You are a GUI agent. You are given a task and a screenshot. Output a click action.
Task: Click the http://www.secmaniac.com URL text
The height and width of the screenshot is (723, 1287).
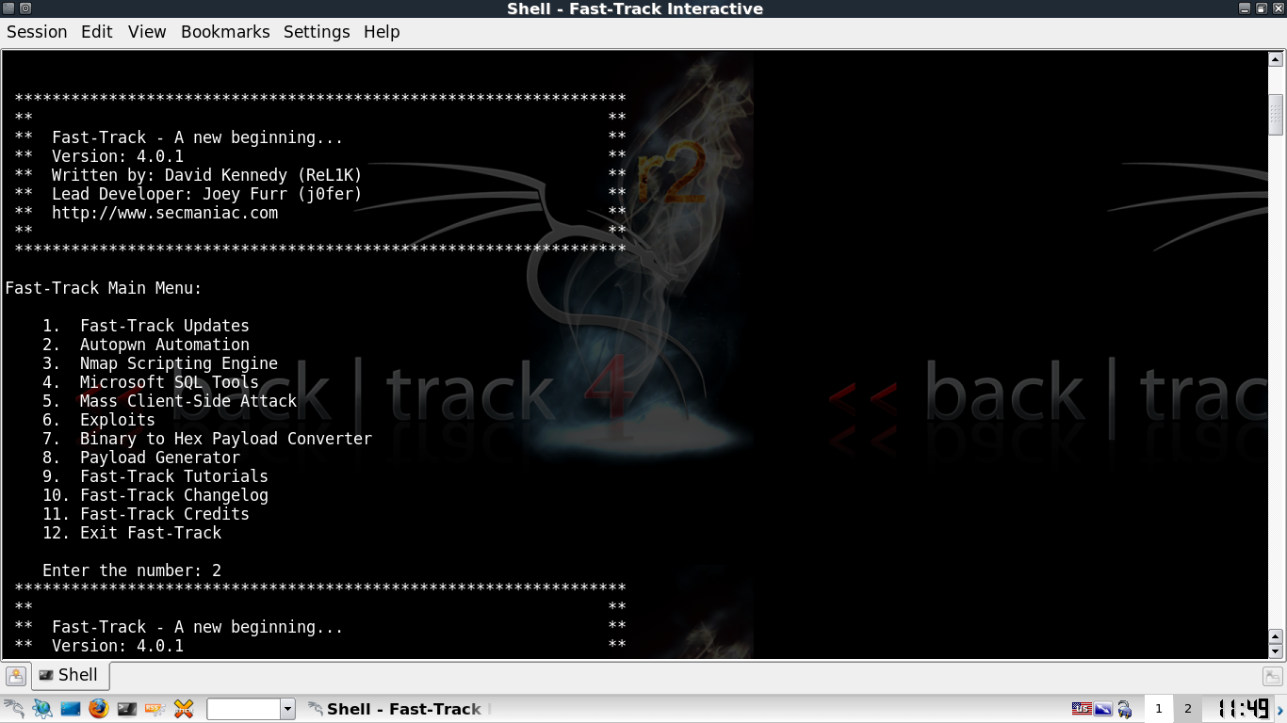[165, 213]
